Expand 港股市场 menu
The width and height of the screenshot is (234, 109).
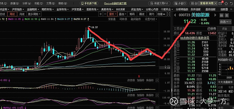[x=92, y=9]
